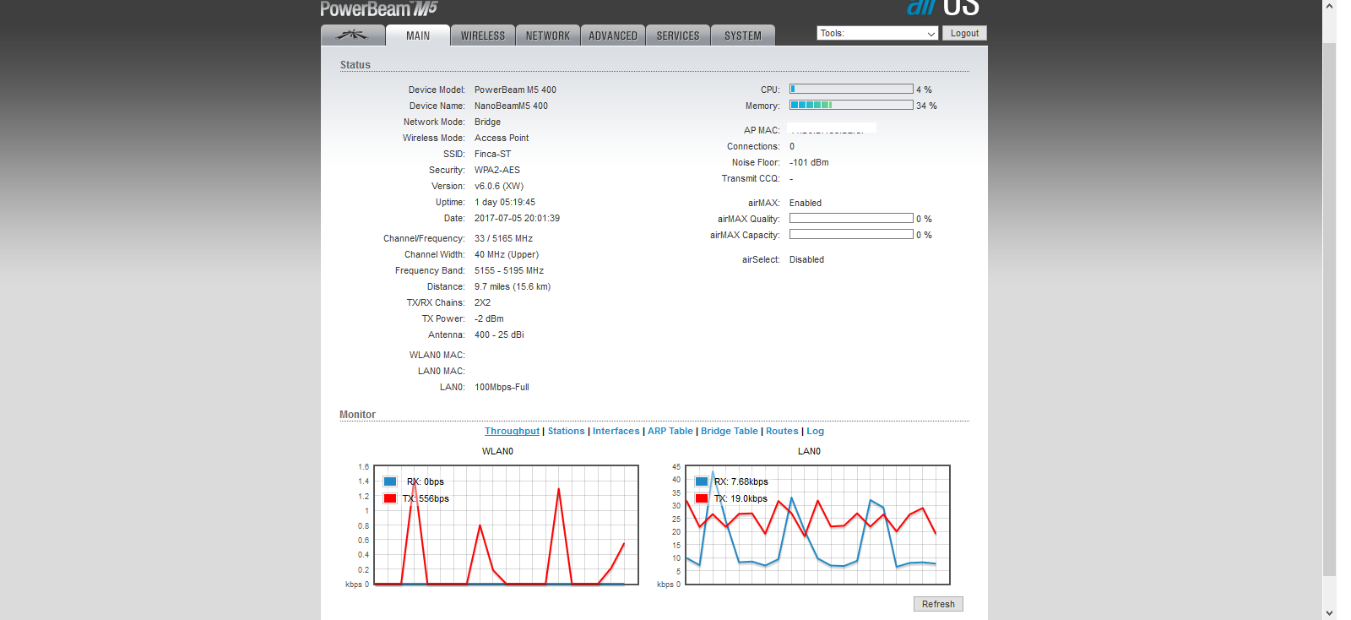Select uptime value 1 day 05:19:45

(505, 202)
